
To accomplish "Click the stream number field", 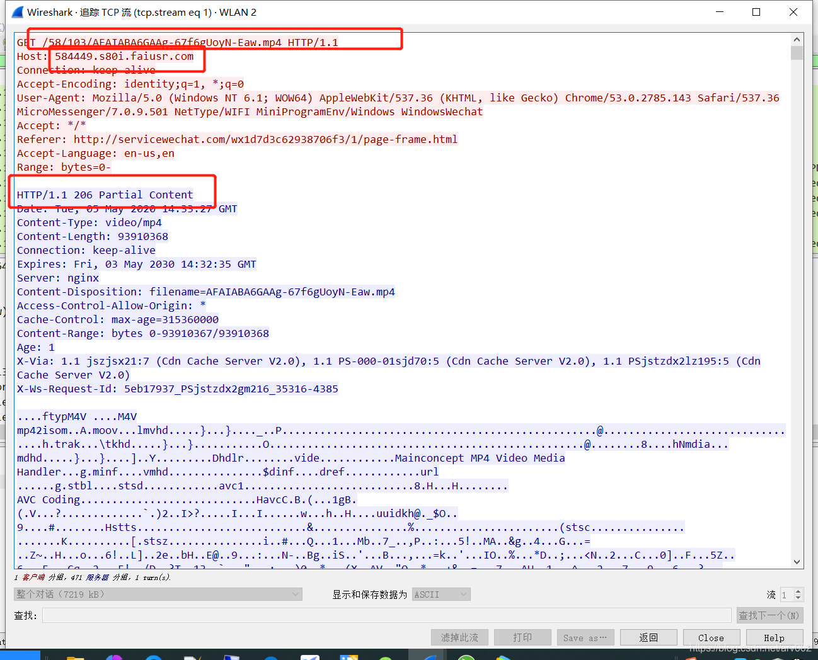I will pos(786,594).
